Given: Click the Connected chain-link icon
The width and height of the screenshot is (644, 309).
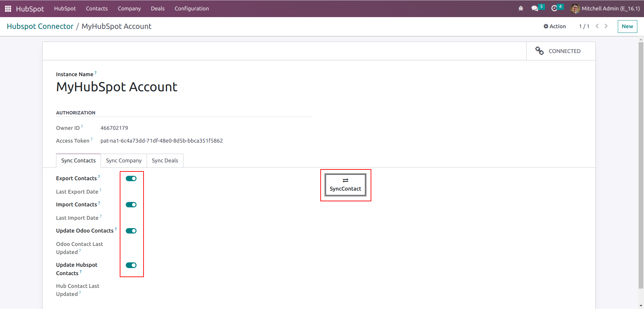Looking at the screenshot, I should 539,51.
